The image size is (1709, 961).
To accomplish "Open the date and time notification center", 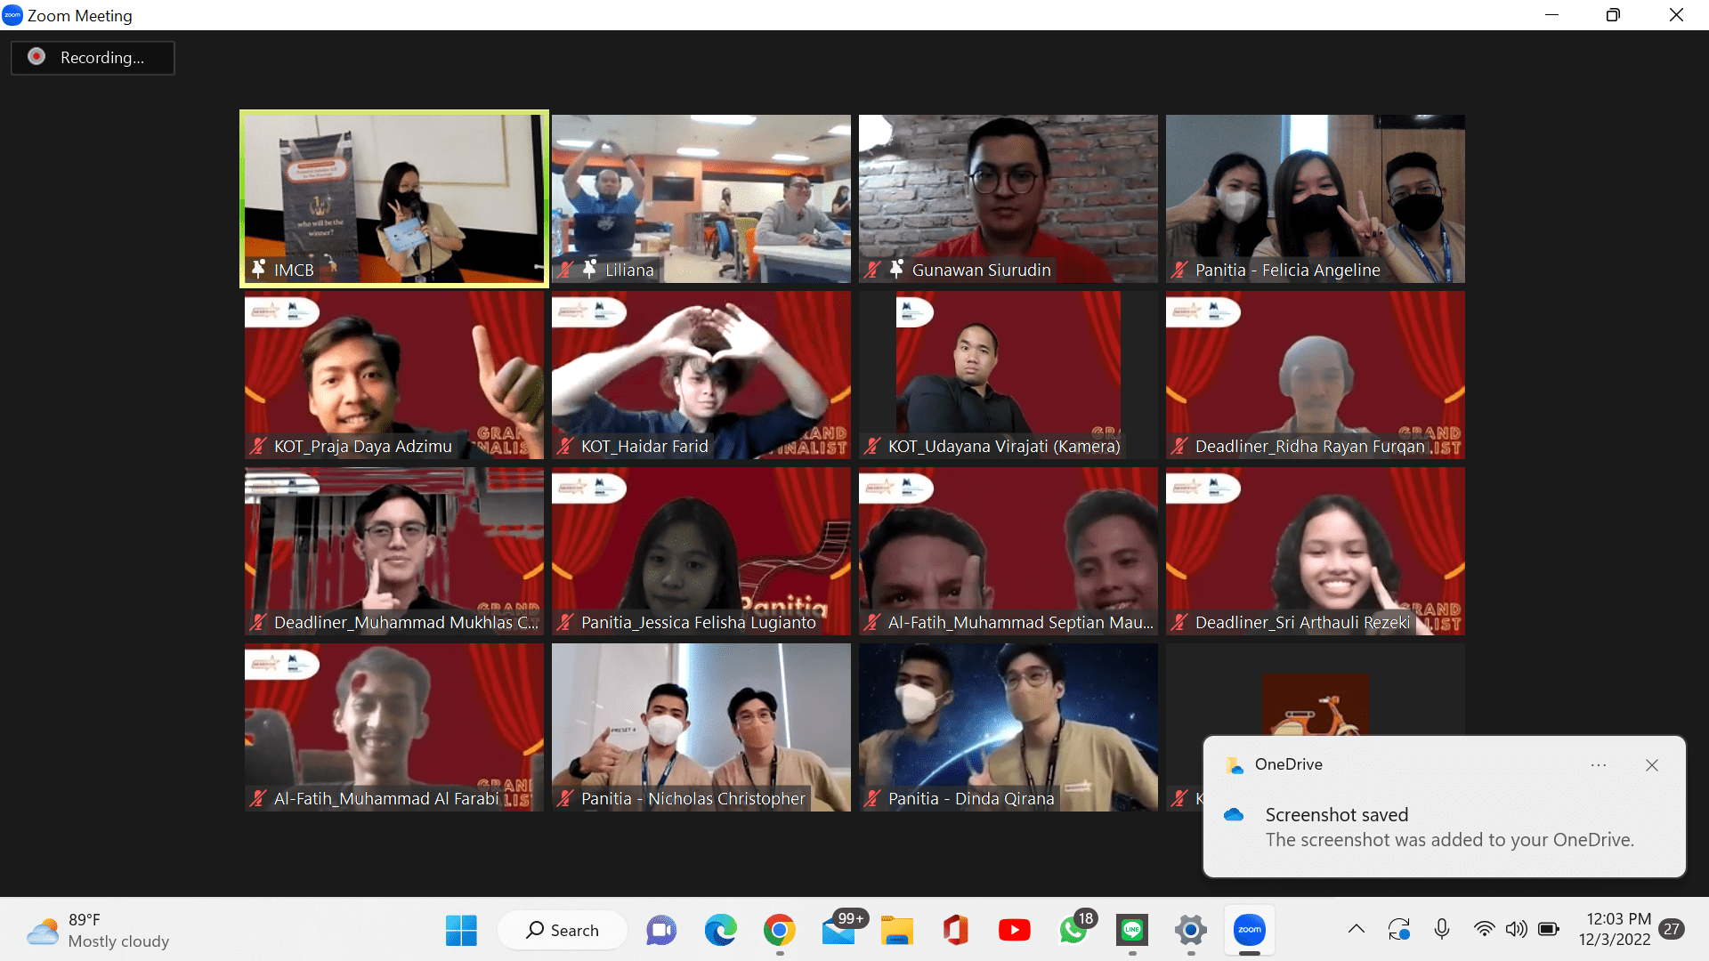I will point(1617,929).
